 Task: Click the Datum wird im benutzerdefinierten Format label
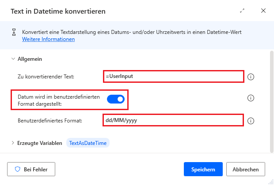59,100
